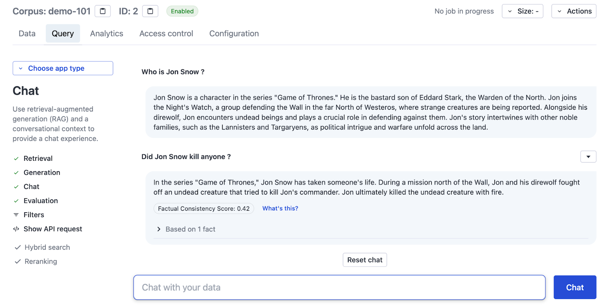601x305 pixels.
Task: Click the Enabled status badge
Action: (x=182, y=11)
